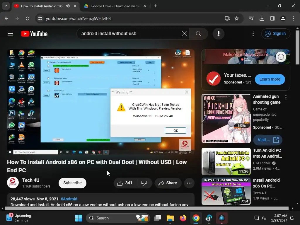
Task: Open Task View on taskbar
Action: [x=157, y=218]
